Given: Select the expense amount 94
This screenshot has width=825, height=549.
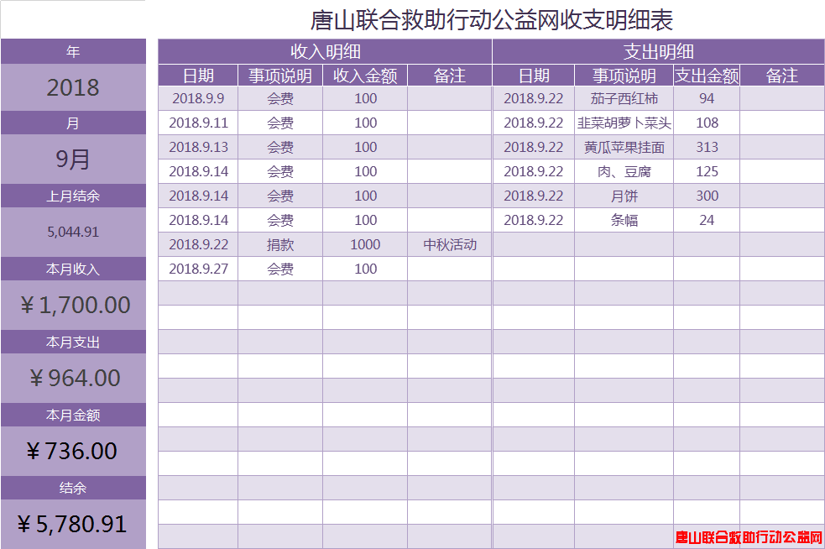Looking at the screenshot, I should 707,98.
